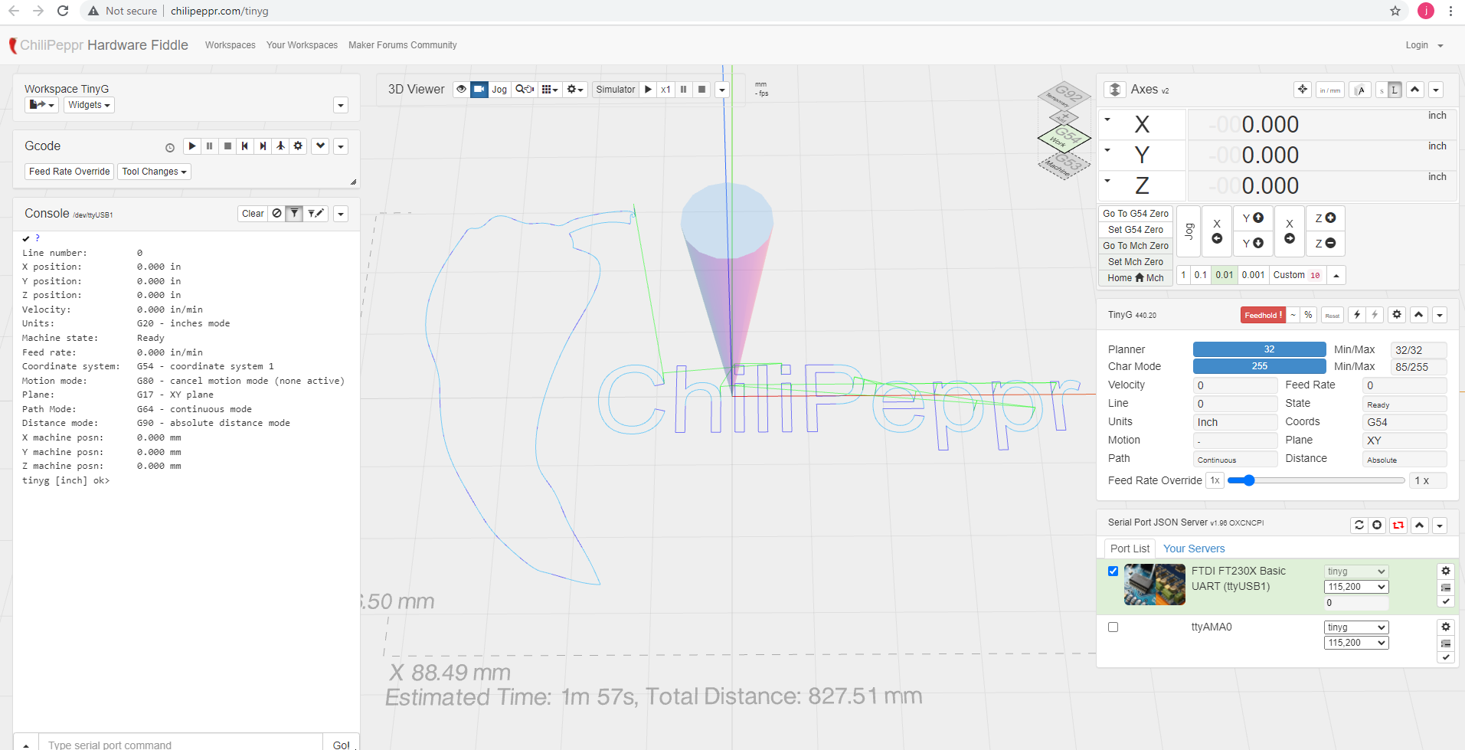Jog Y axis down with Y arrow
The height and width of the screenshot is (750, 1465).
click(x=1253, y=244)
